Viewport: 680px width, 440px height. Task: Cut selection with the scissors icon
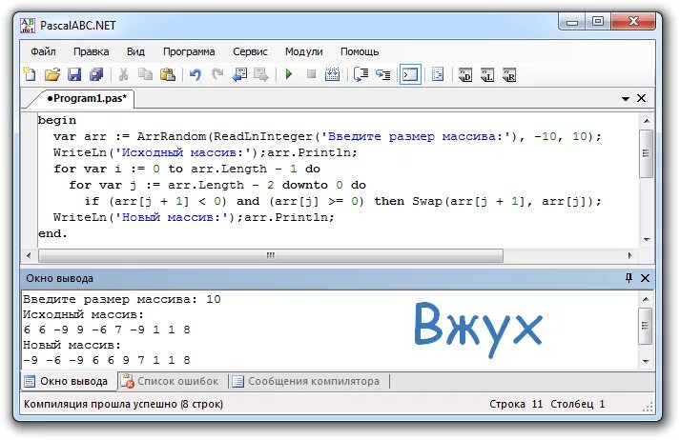point(124,74)
